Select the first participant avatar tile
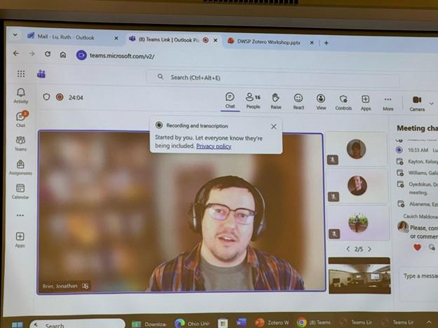This screenshot has width=438, height=328. (356, 149)
